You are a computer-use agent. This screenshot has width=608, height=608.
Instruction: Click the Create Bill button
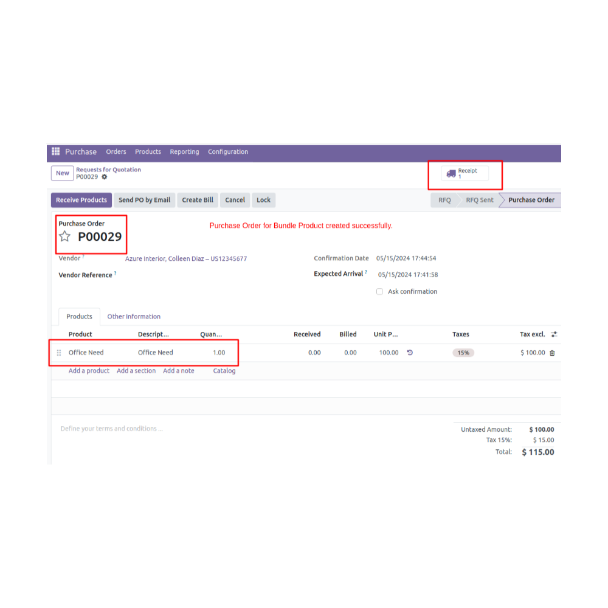(198, 200)
